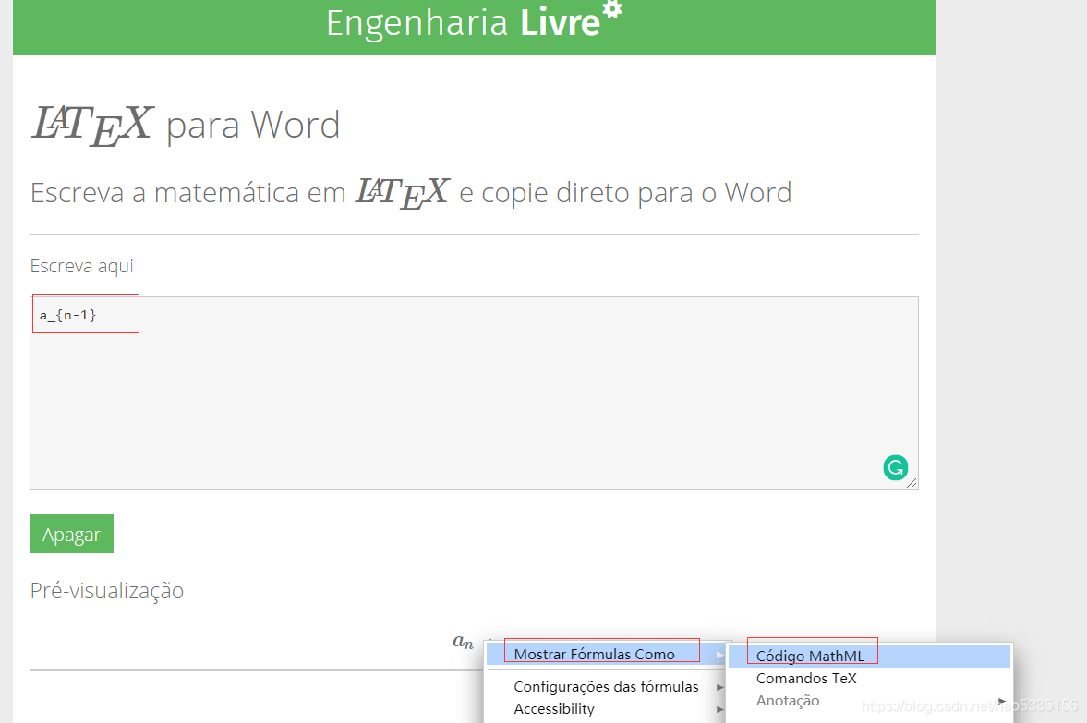
Task: Click the Pré-visualização heading text
Action: point(107,591)
